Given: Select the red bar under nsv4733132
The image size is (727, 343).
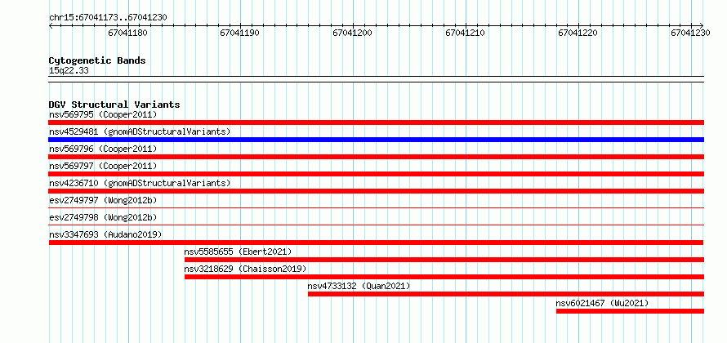Looking at the screenshot, I should 506,294.
